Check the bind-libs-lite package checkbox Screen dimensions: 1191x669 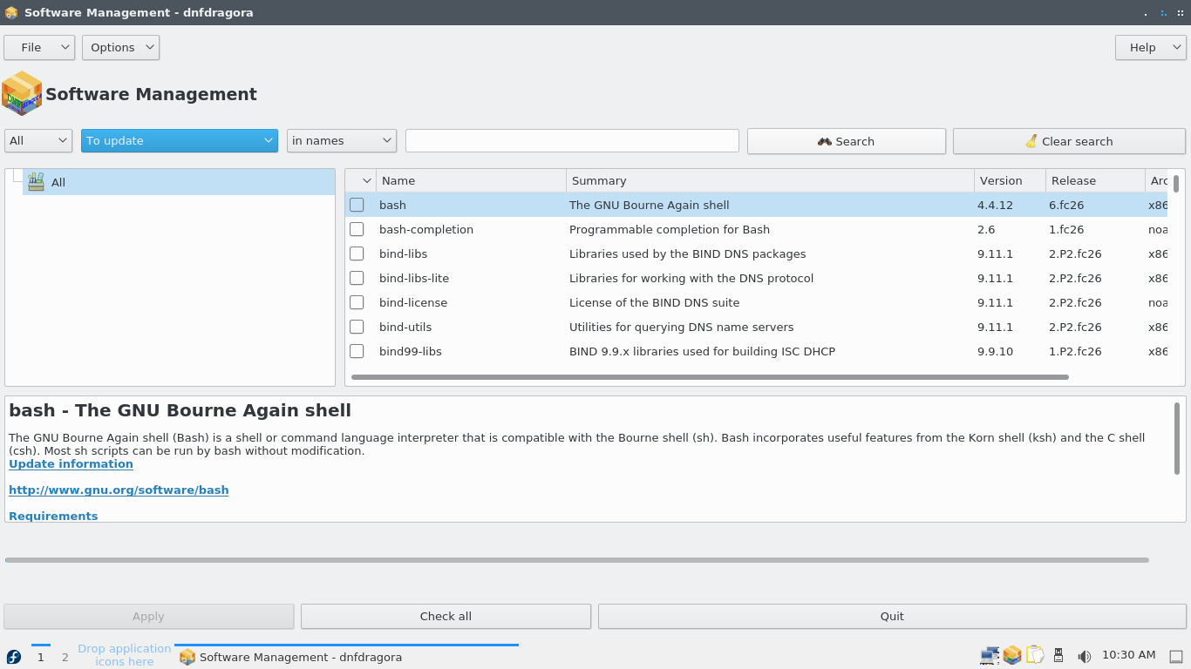coord(357,278)
